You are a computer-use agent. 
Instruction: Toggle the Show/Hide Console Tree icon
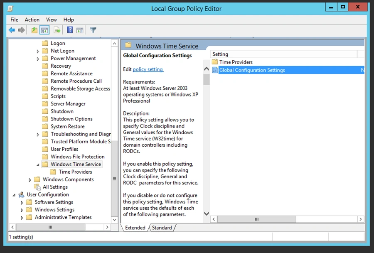coord(44,30)
